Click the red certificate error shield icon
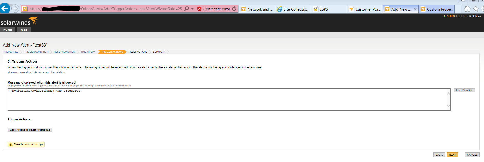 199,9
